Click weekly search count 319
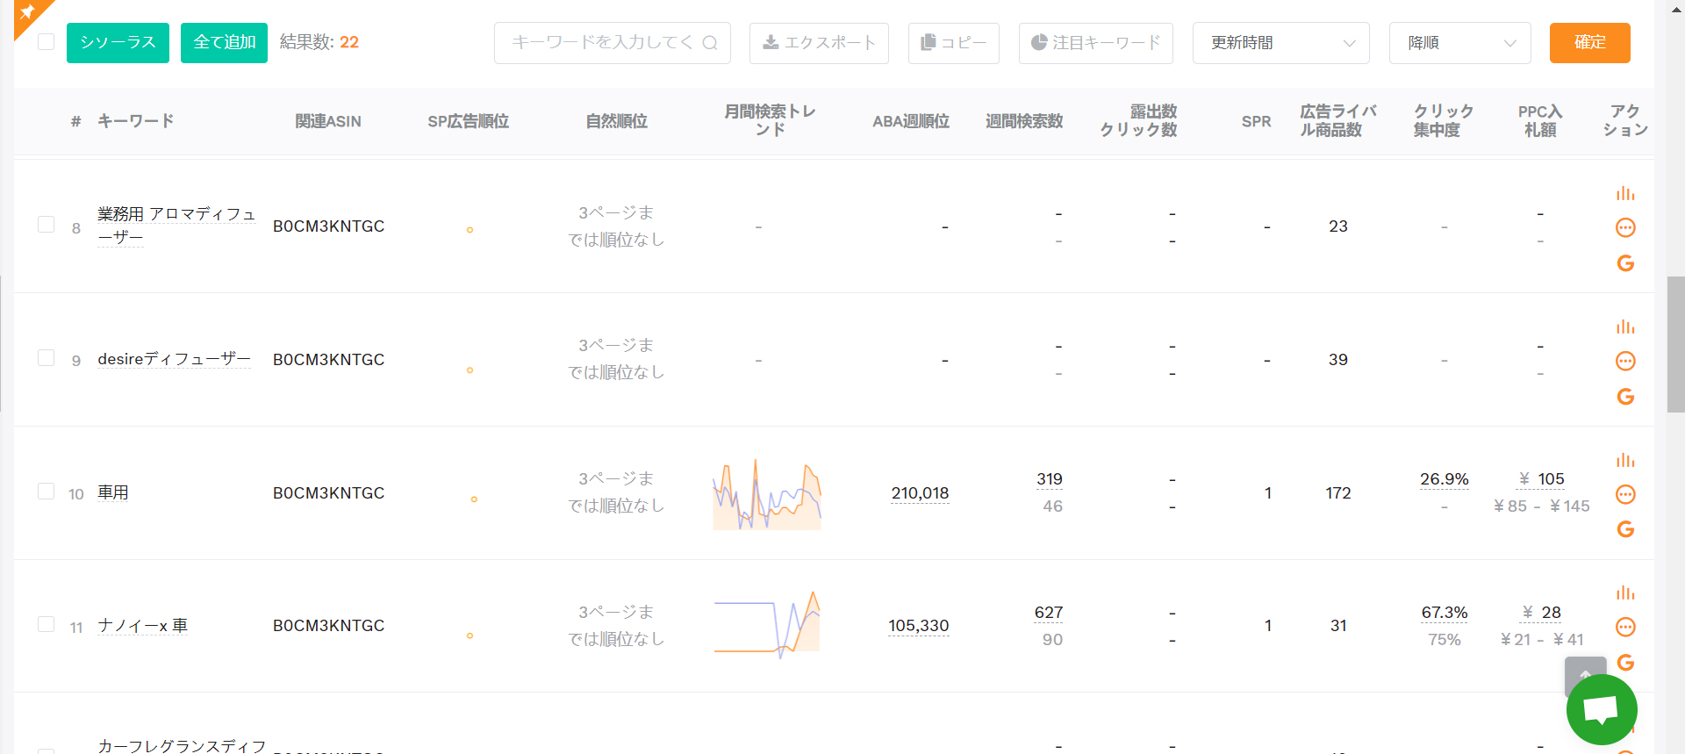This screenshot has height=754, width=1685. (x=1050, y=479)
